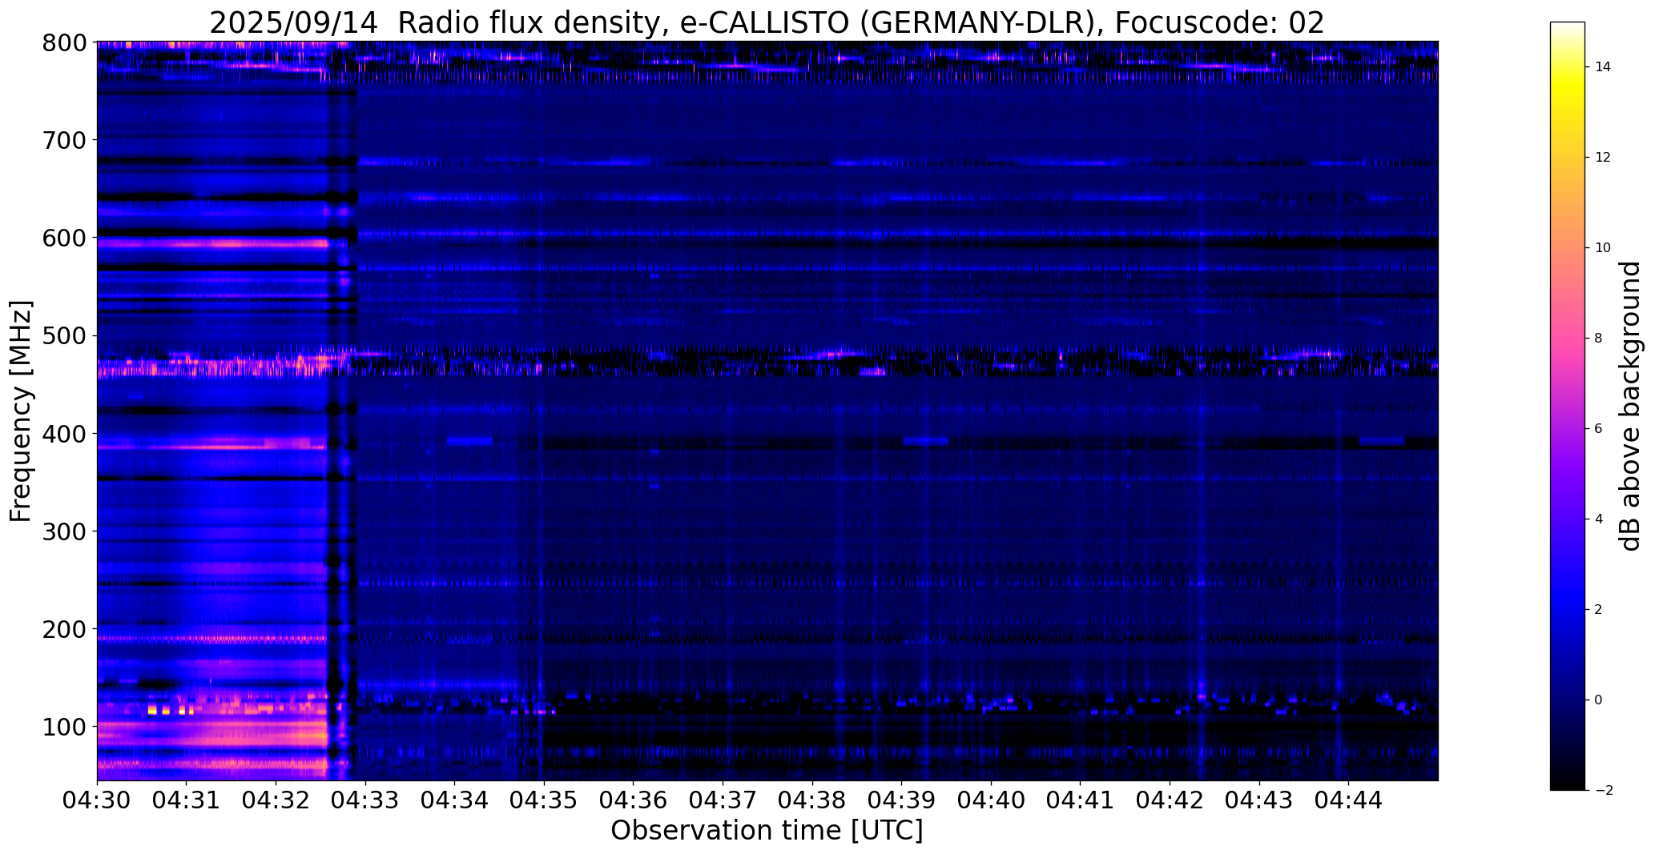Click the 500 frequency tick label
This screenshot has width=1655, height=854.
[x=64, y=336]
